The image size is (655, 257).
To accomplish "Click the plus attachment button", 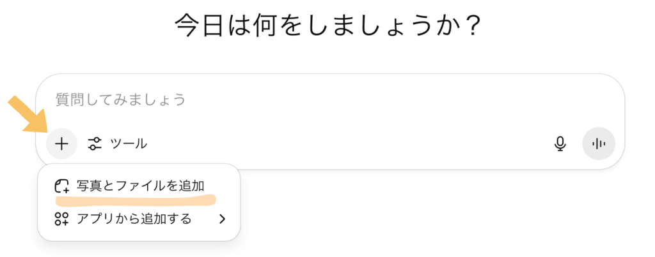I will (x=61, y=143).
